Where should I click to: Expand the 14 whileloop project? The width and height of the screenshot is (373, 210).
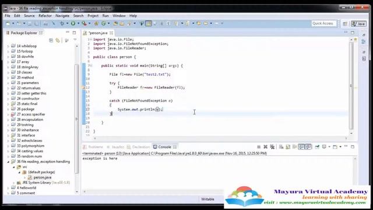click(x=8, y=46)
